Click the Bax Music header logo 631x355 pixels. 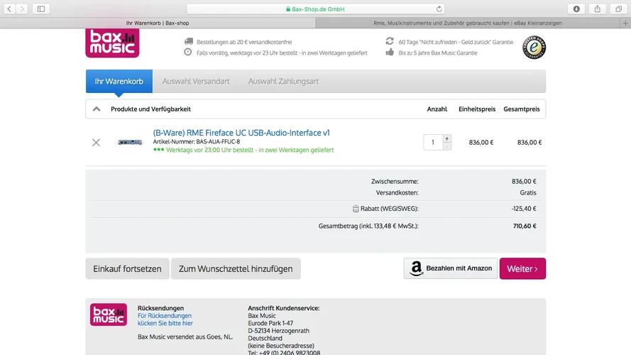click(112, 43)
